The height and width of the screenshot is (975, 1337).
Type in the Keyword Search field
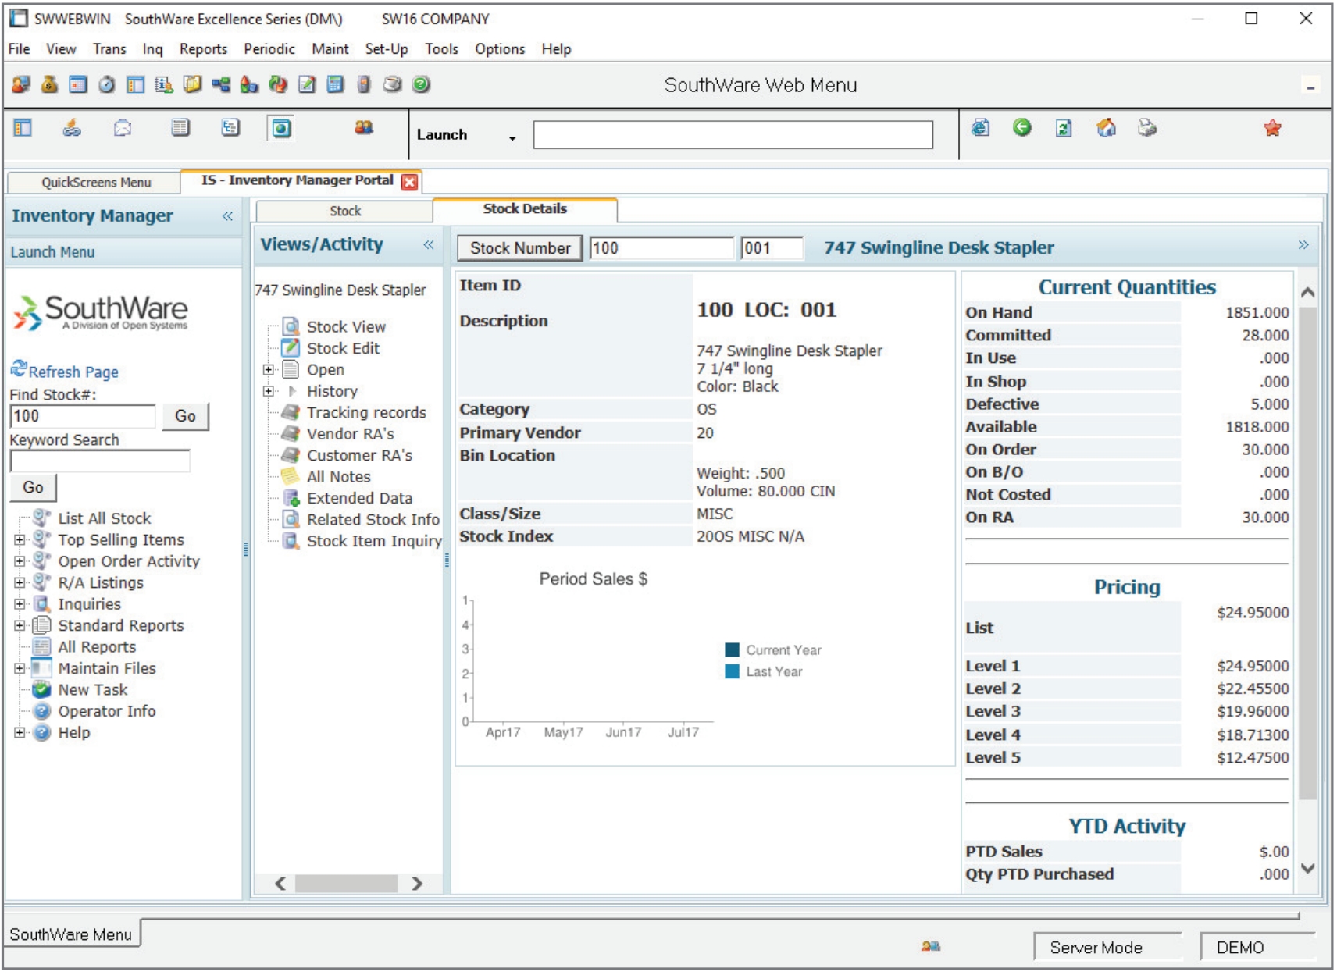[100, 461]
